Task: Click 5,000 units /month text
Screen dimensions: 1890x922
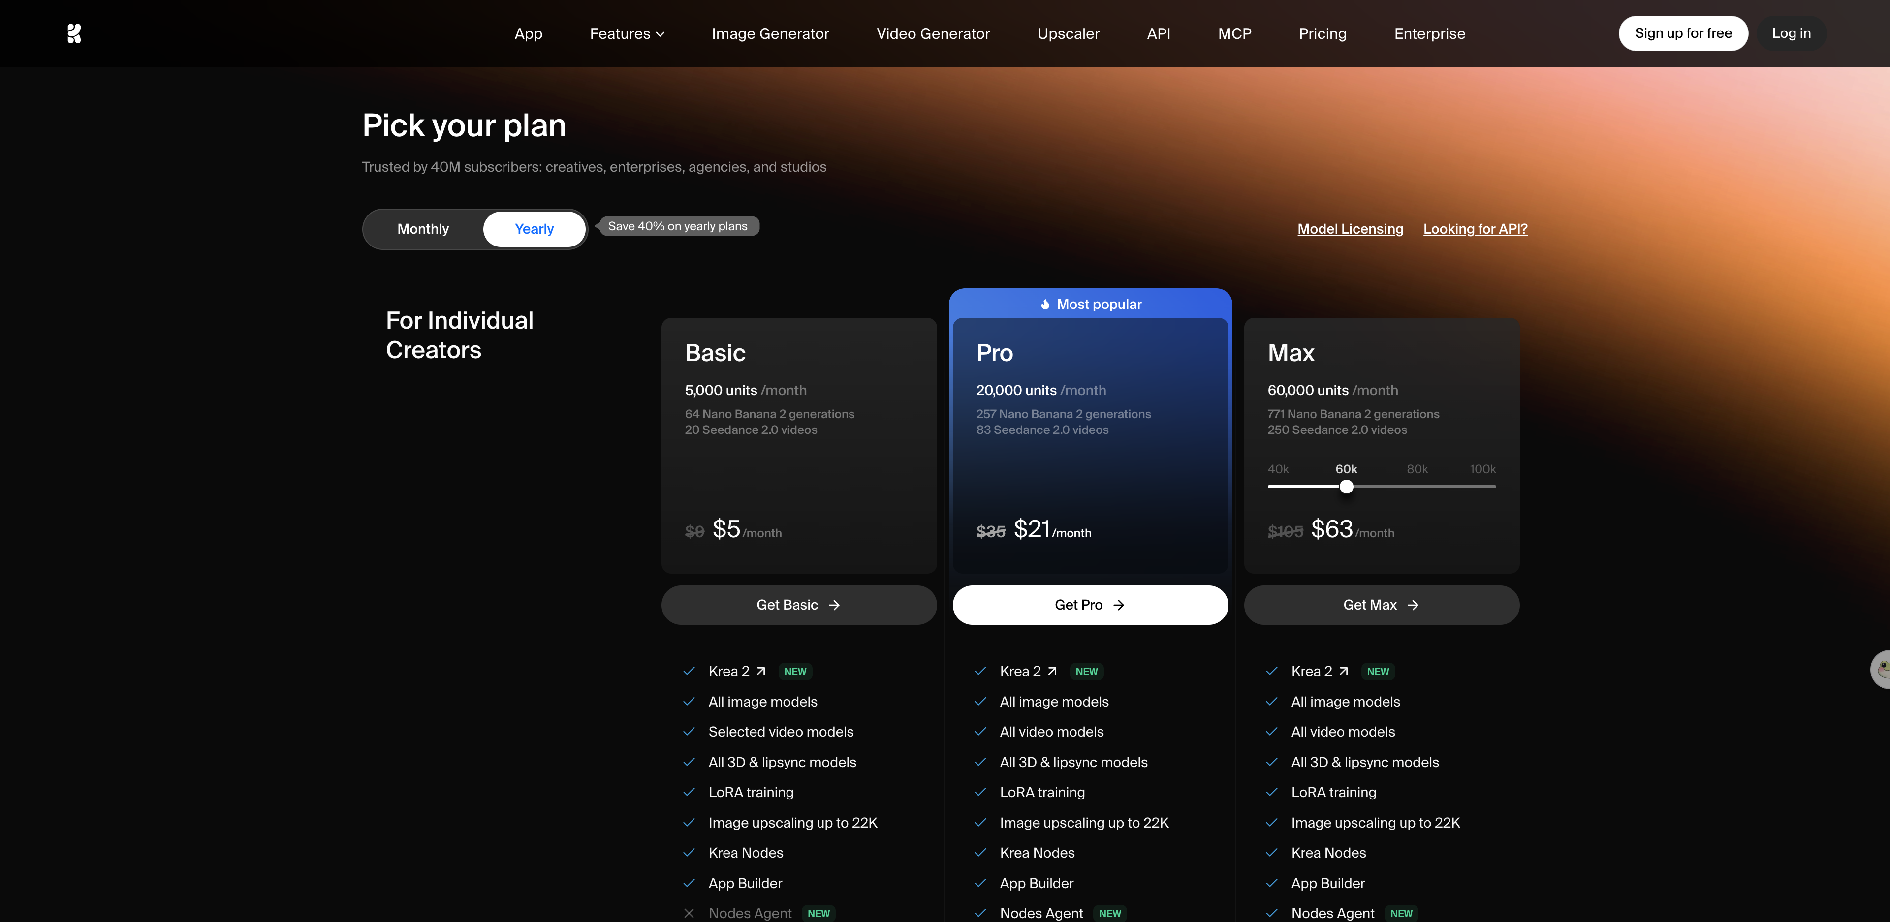Action: [746, 390]
